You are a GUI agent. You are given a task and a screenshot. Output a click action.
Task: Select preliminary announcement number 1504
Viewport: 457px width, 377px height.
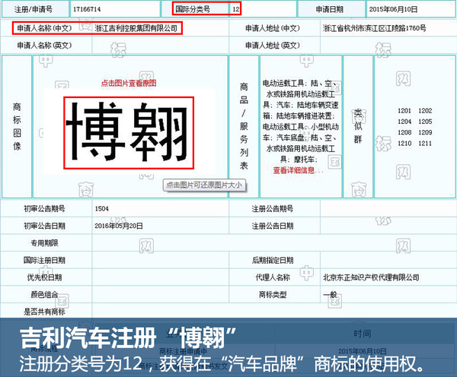[x=102, y=208]
